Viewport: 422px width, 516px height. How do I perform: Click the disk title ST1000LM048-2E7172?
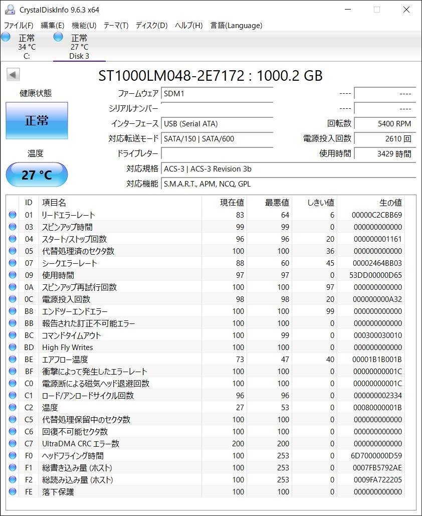[x=171, y=76]
